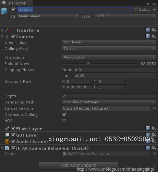
Task: Open Transform component help book icon
Action: [x=147, y=30]
